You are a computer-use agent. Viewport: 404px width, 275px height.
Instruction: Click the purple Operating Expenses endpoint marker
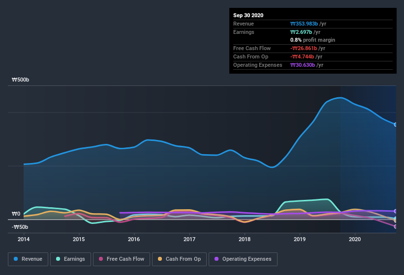(396, 211)
